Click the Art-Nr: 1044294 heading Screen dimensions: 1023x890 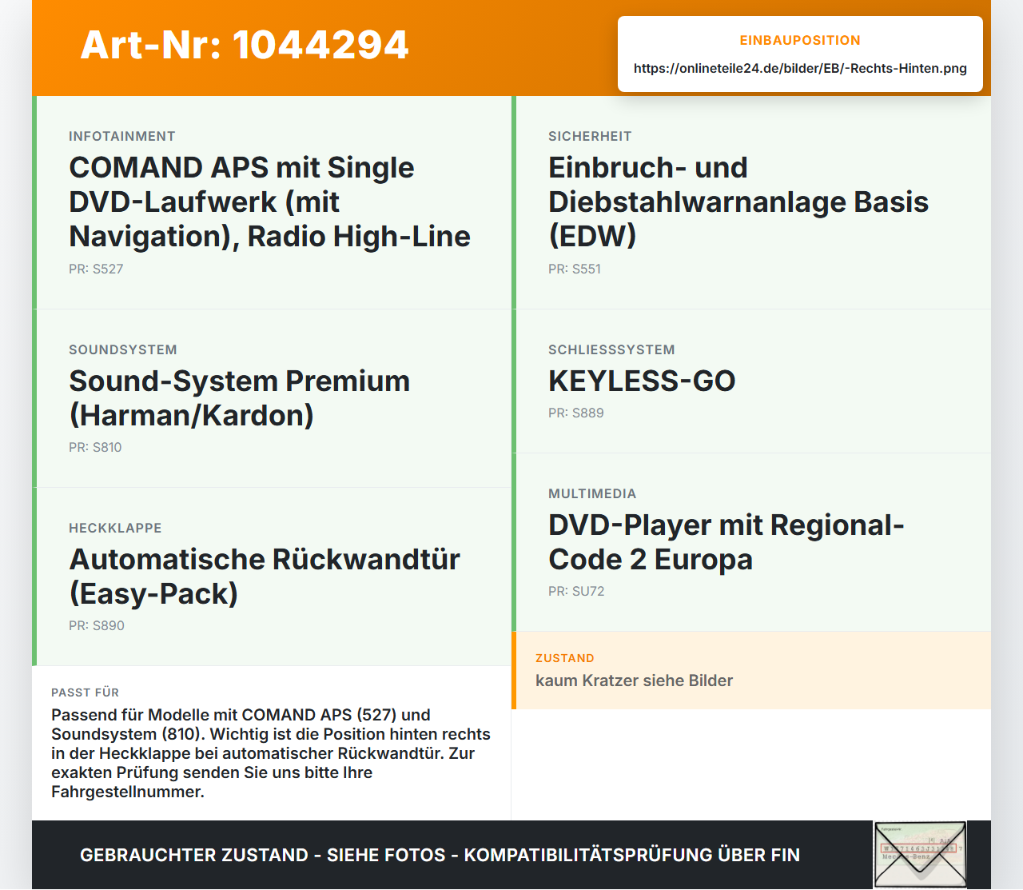click(x=245, y=45)
